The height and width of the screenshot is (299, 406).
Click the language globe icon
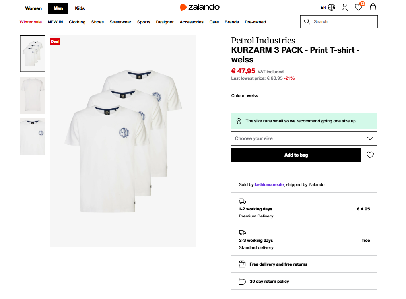point(332,7)
